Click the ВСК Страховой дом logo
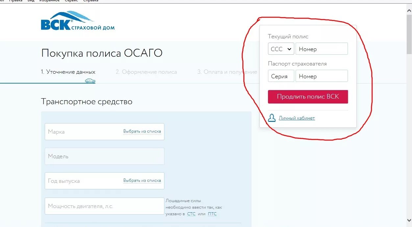The width and height of the screenshot is (412, 227). pyautogui.click(x=78, y=21)
